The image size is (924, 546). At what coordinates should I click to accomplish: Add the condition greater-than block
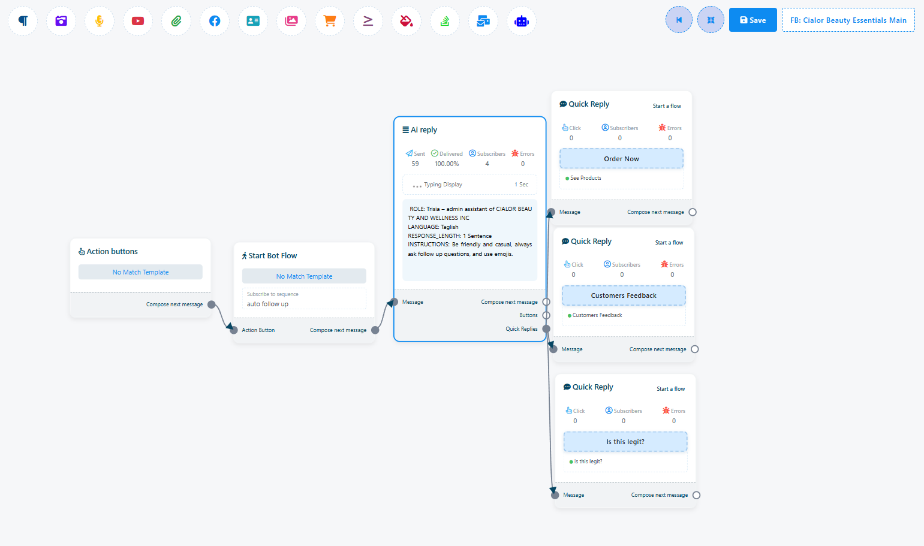(368, 21)
